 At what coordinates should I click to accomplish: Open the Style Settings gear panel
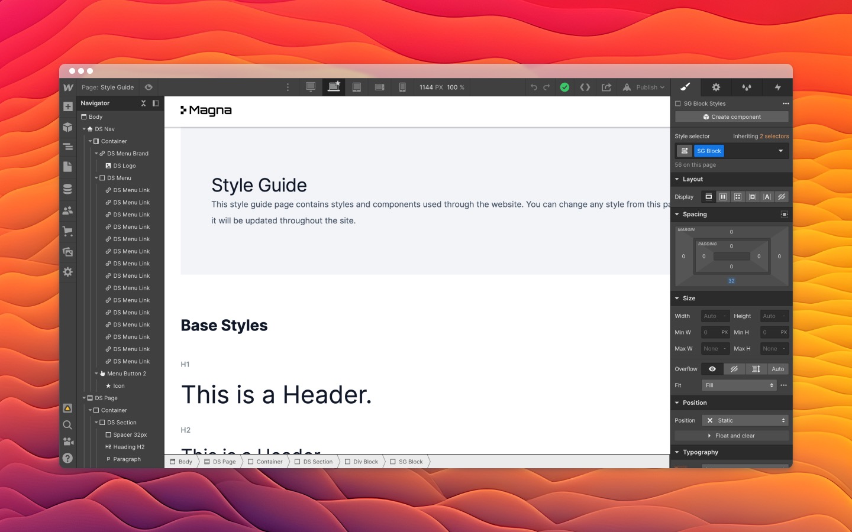(x=716, y=87)
